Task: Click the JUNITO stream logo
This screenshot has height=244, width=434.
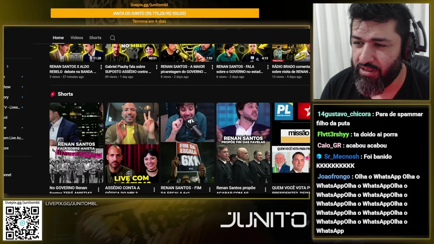Action: [263, 220]
